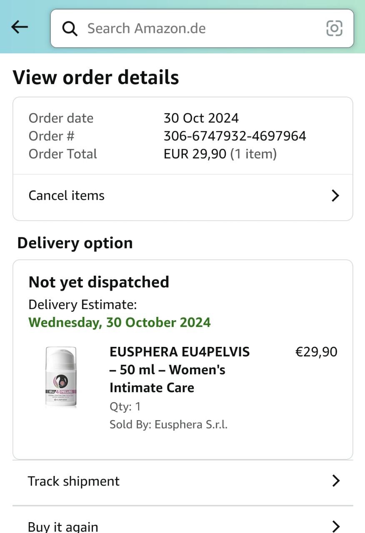Click the Not yet dispatched status
Viewport: 365px width, 533px height.
click(99, 282)
